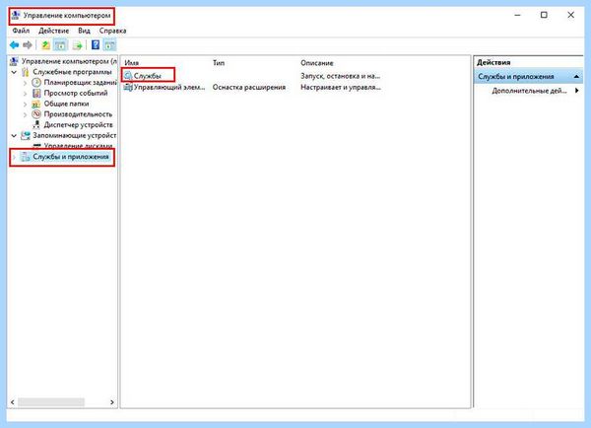Sort list by the Тип column header

(x=219, y=63)
